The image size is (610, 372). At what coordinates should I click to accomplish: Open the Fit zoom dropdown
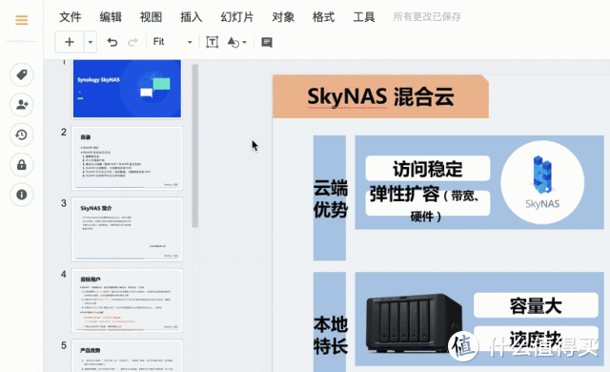click(x=172, y=42)
